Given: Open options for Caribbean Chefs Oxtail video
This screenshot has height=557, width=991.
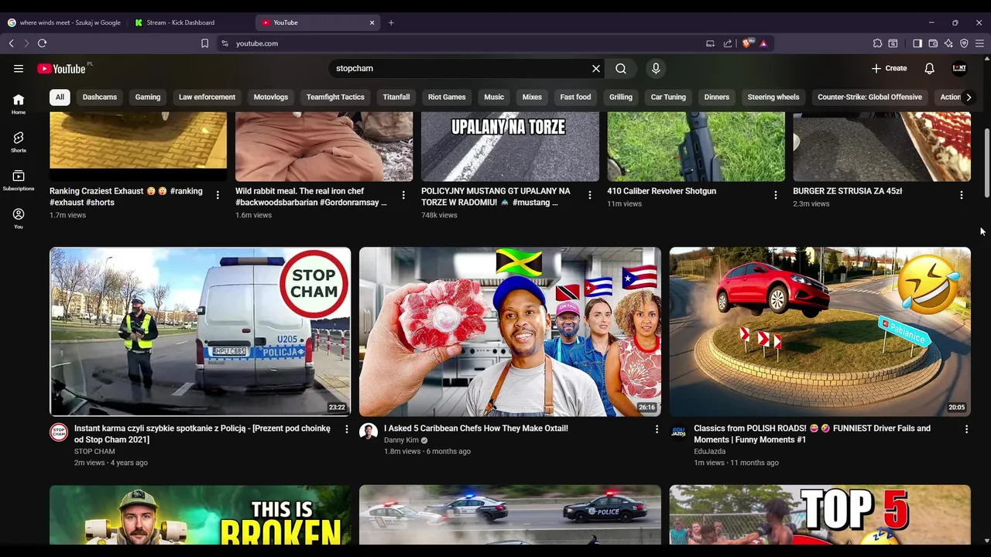Looking at the screenshot, I should 657,429.
